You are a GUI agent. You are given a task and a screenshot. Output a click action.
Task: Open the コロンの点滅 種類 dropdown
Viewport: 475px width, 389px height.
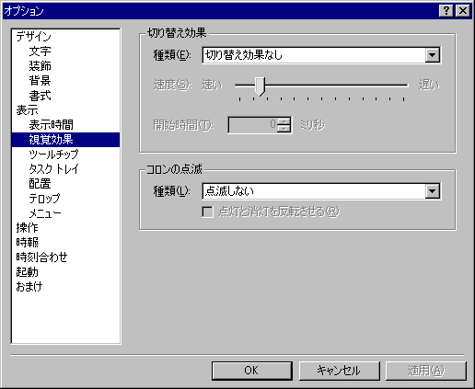tap(433, 191)
